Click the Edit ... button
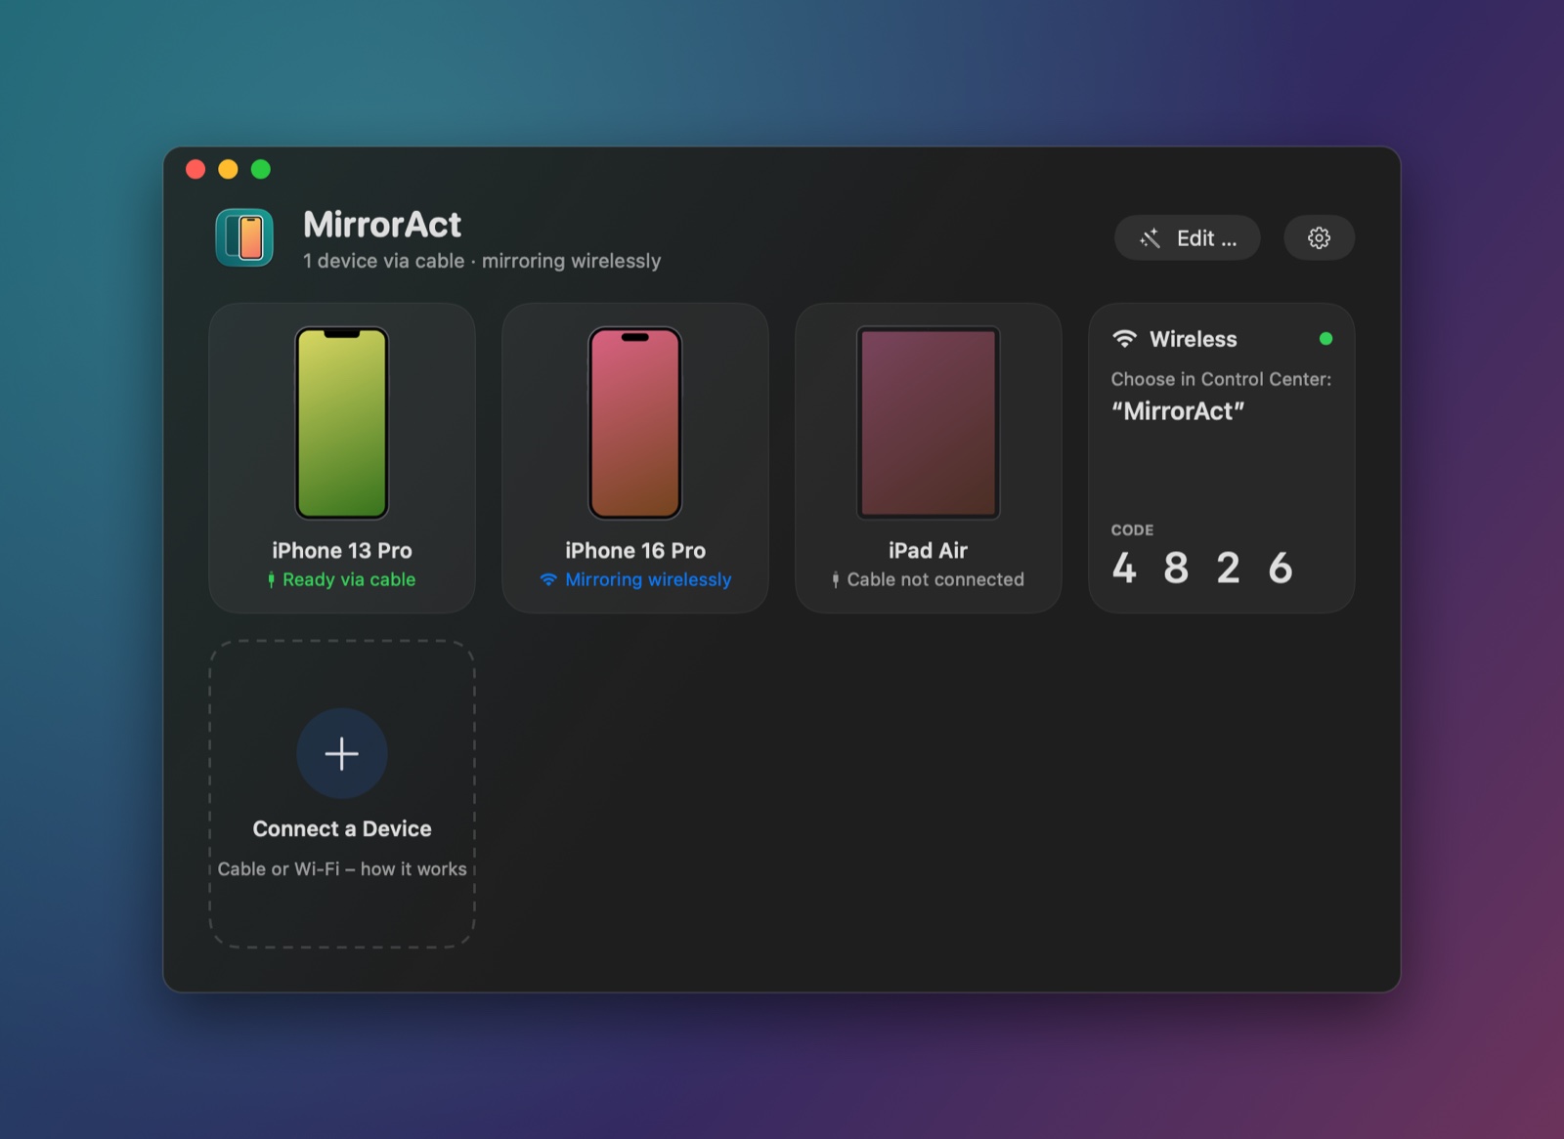The width and height of the screenshot is (1564, 1139). [1187, 237]
